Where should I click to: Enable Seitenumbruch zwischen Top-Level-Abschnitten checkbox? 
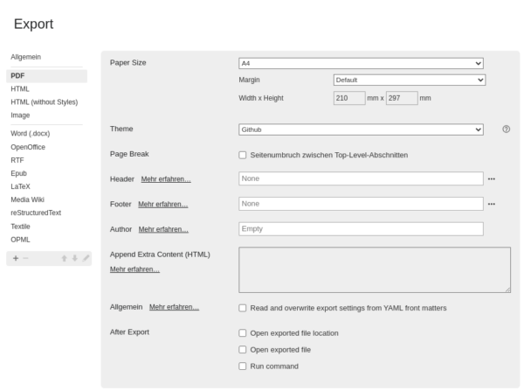[243, 155]
